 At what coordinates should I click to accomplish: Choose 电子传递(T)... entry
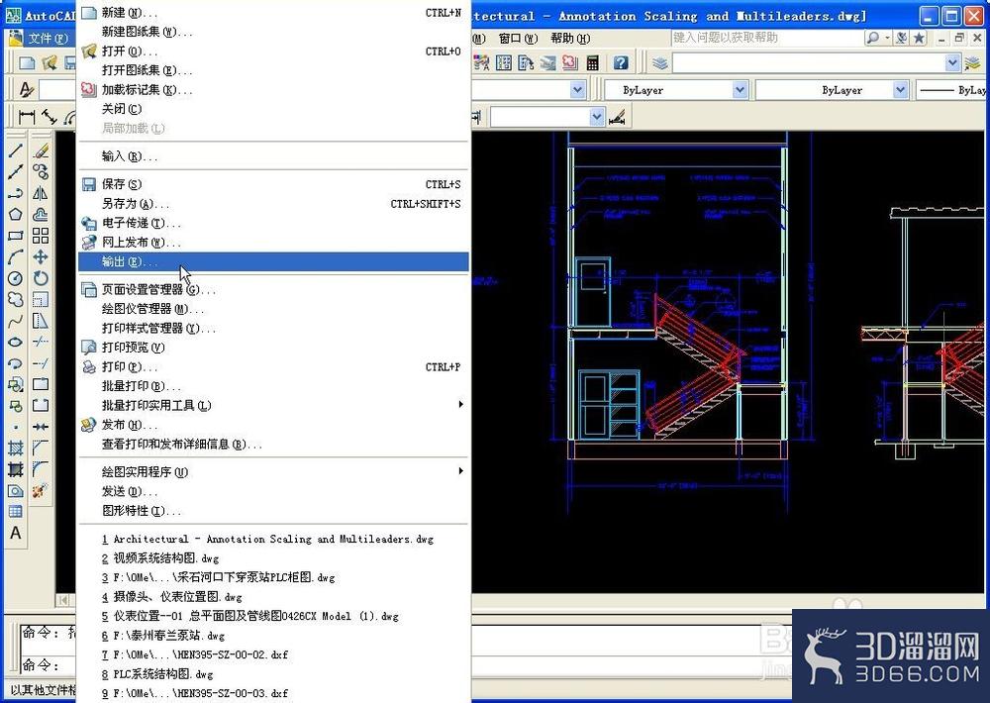pos(273,223)
